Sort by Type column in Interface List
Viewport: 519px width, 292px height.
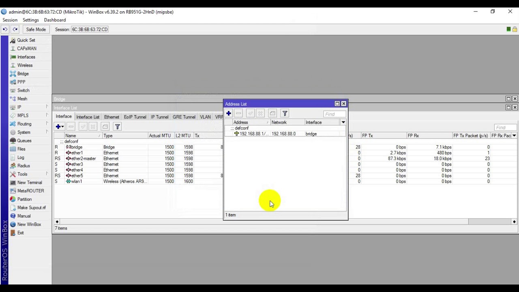(124, 136)
